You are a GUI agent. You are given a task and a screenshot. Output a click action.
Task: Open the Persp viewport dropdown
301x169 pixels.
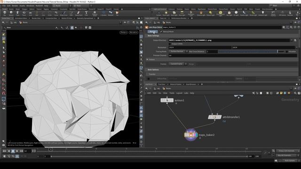[x=123, y=32]
